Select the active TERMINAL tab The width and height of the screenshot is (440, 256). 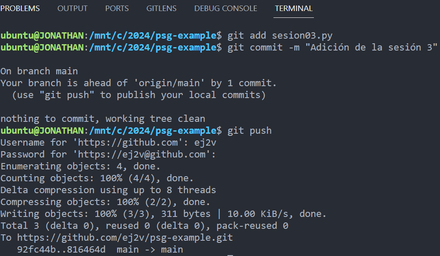[x=293, y=8]
